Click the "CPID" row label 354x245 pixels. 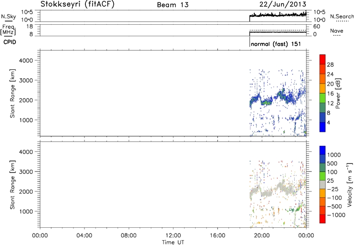(10, 42)
